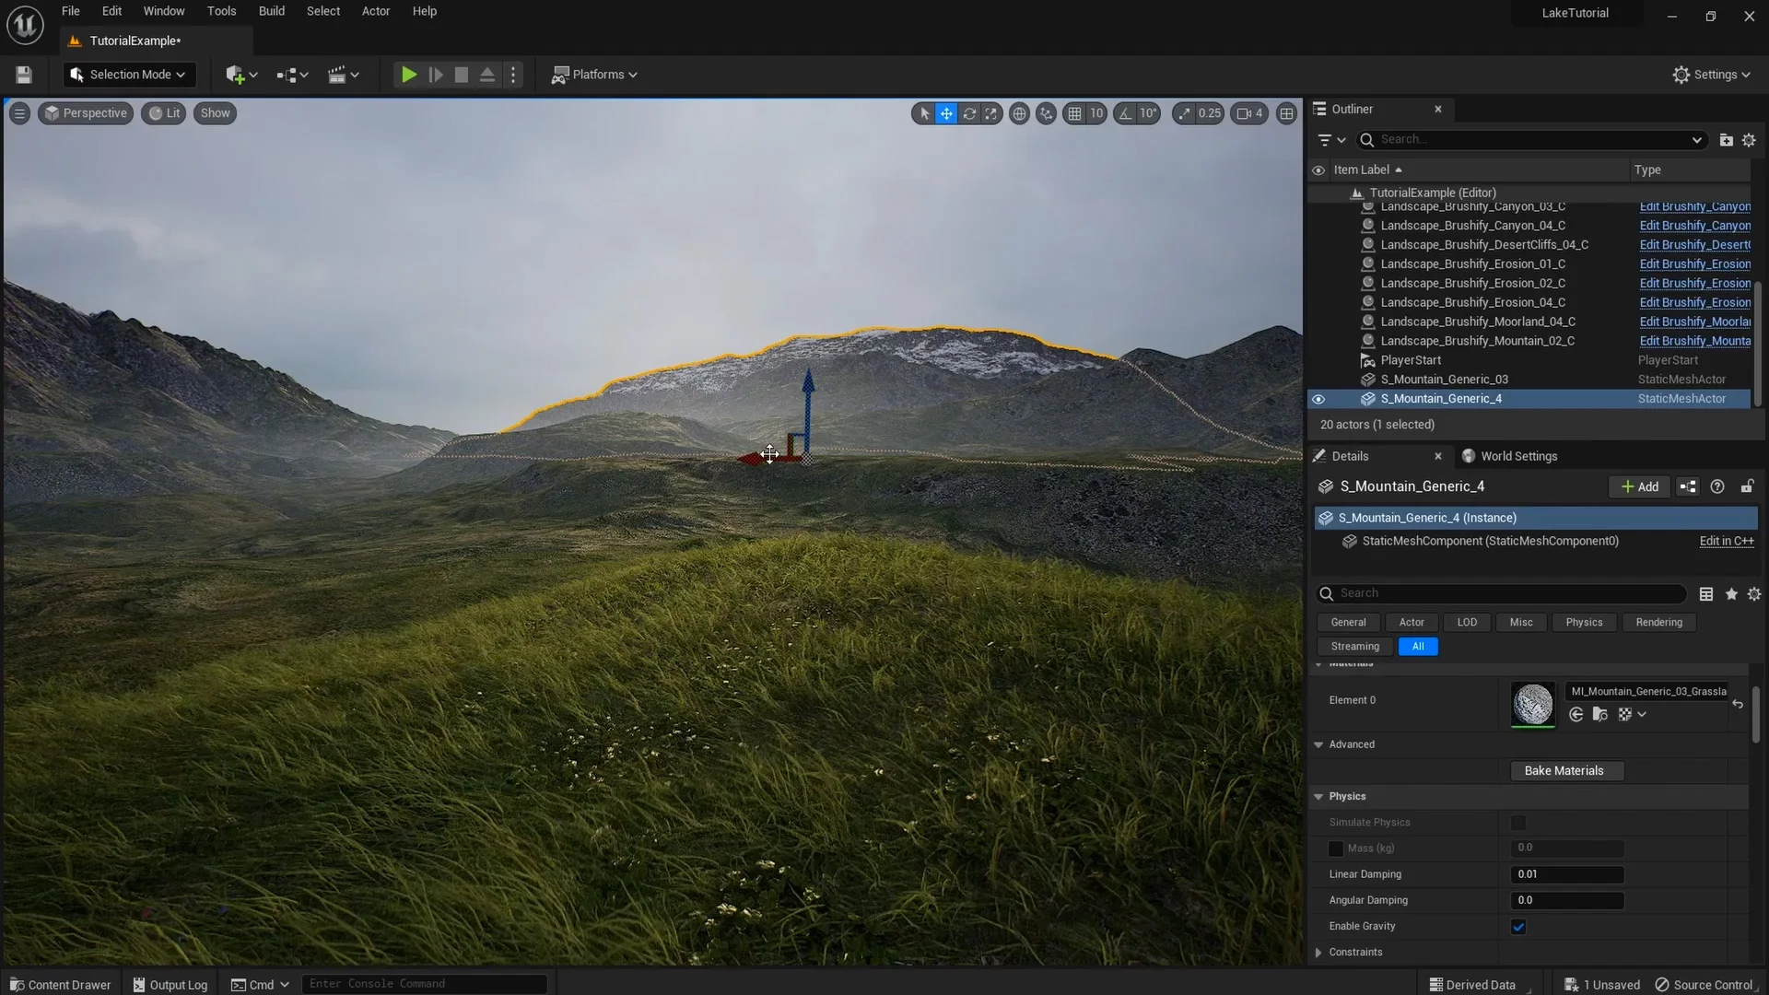The height and width of the screenshot is (995, 1769).
Task: Toggle scale snapping icon
Action: tap(1184, 113)
